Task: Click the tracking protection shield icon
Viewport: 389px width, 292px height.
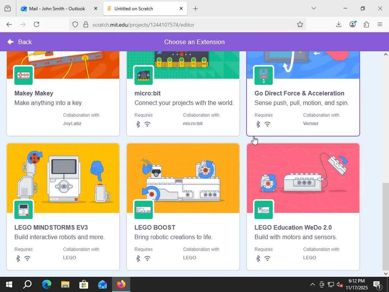Action: tap(75, 24)
